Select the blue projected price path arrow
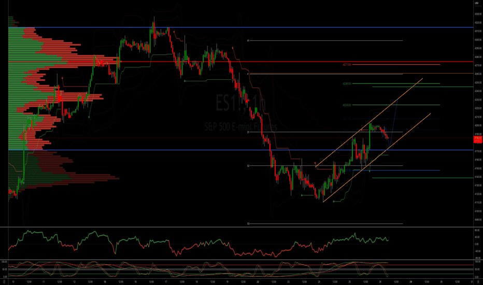483x285 pixels. click(393, 123)
